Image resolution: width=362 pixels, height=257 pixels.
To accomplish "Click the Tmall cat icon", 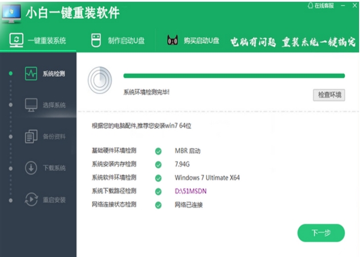I will click(x=172, y=40).
